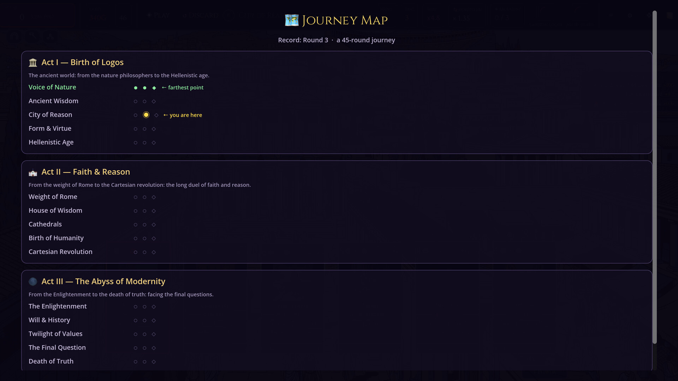Click the Journey Map vertical scrollbar thumb

coord(654,177)
